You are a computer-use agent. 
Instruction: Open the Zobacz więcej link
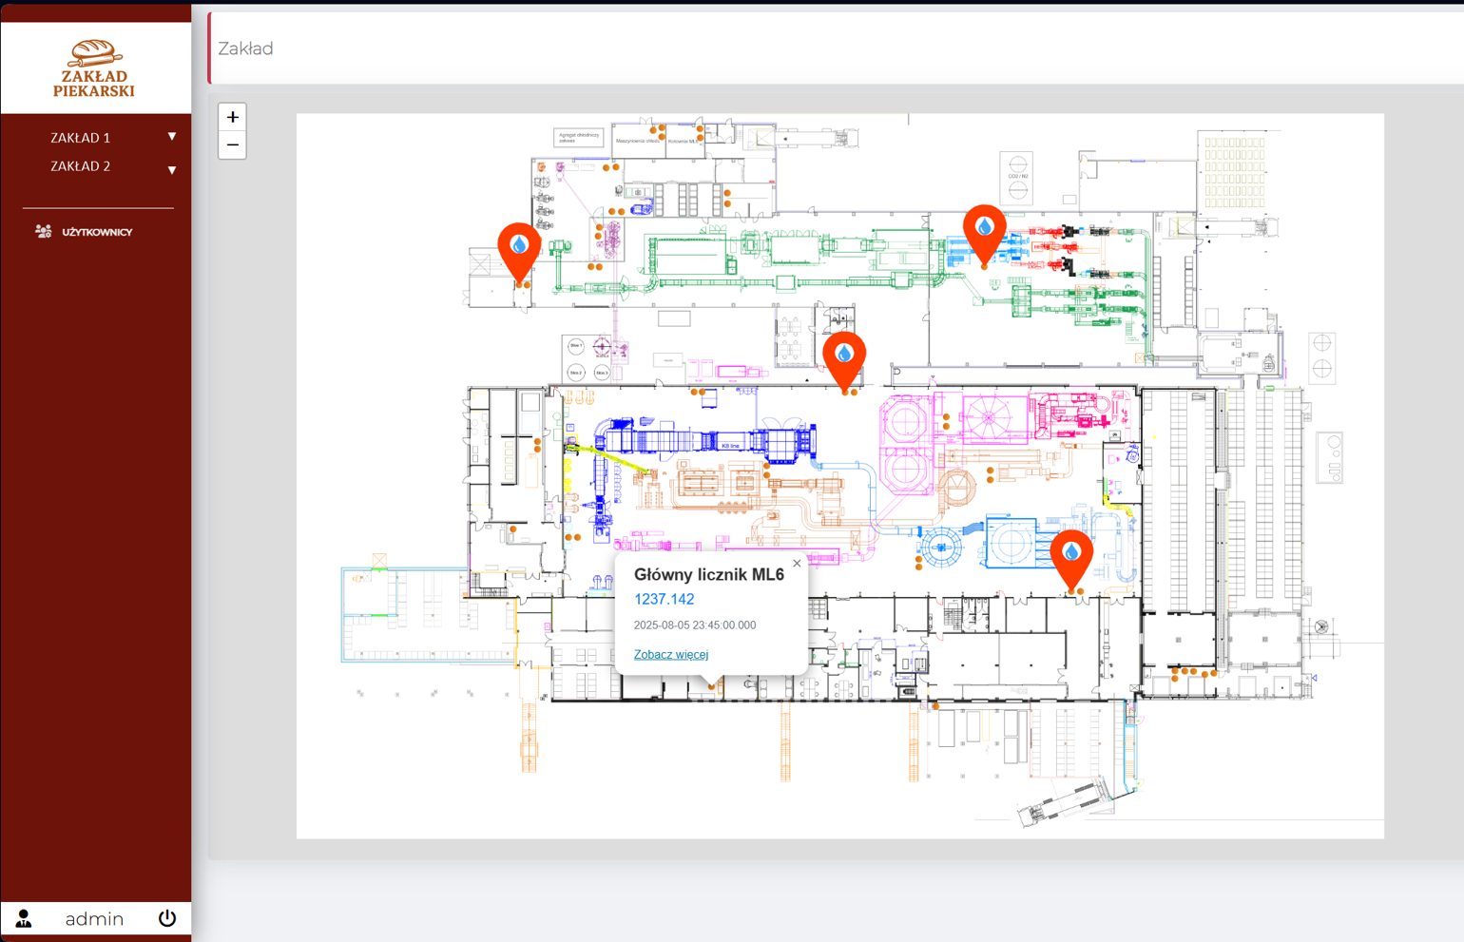(x=670, y=654)
